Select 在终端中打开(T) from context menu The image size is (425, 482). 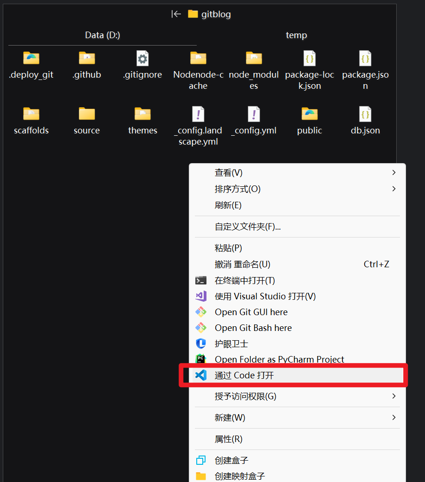[x=245, y=281]
